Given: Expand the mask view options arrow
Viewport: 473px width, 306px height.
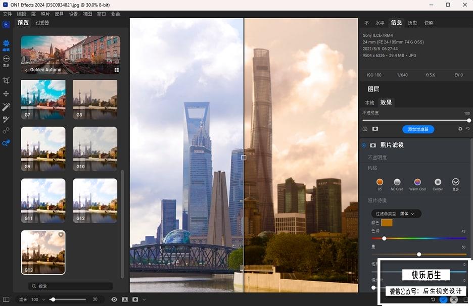Looking at the screenshot, I should pos(144,299).
